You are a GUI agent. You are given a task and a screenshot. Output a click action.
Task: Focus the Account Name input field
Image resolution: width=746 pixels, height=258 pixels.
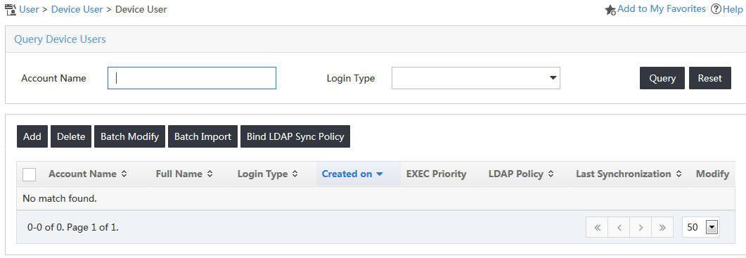[x=192, y=78]
